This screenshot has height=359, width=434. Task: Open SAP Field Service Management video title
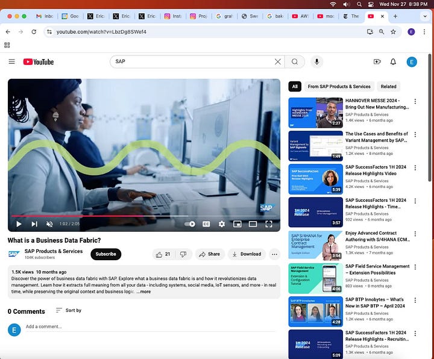(x=377, y=269)
